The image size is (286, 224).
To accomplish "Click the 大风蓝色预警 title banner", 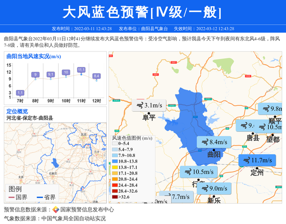I will (x=143, y=12).
